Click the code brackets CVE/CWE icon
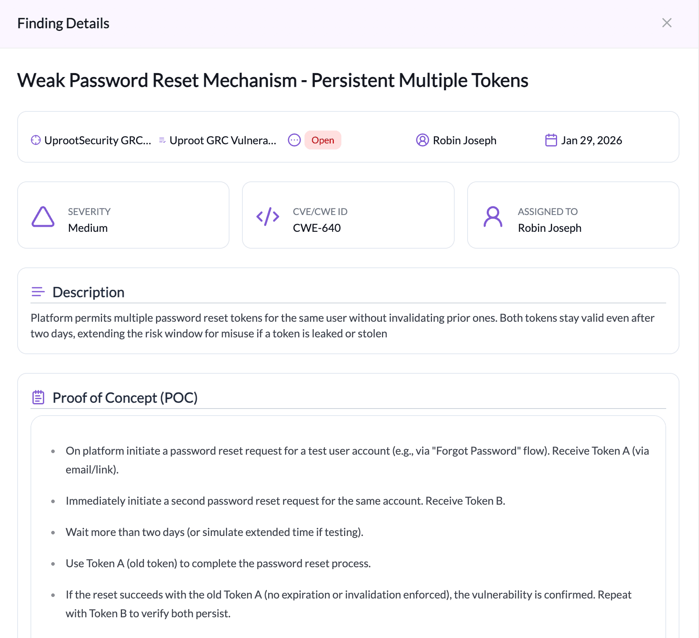 pyautogui.click(x=268, y=217)
